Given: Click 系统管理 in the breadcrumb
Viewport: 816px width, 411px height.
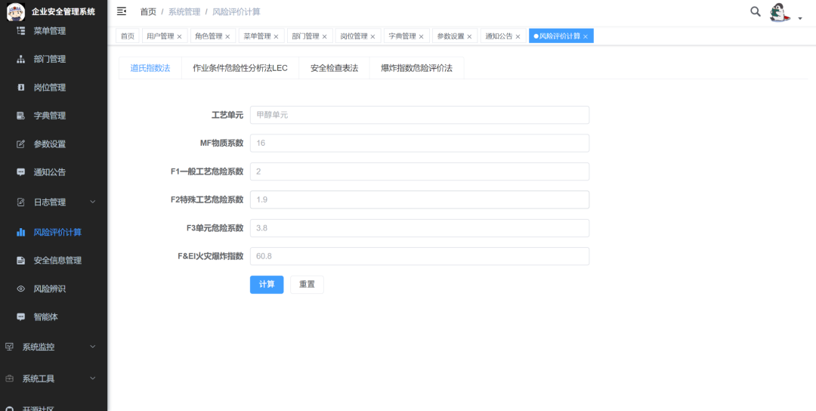Looking at the screenshot, I should pos(184,11).
